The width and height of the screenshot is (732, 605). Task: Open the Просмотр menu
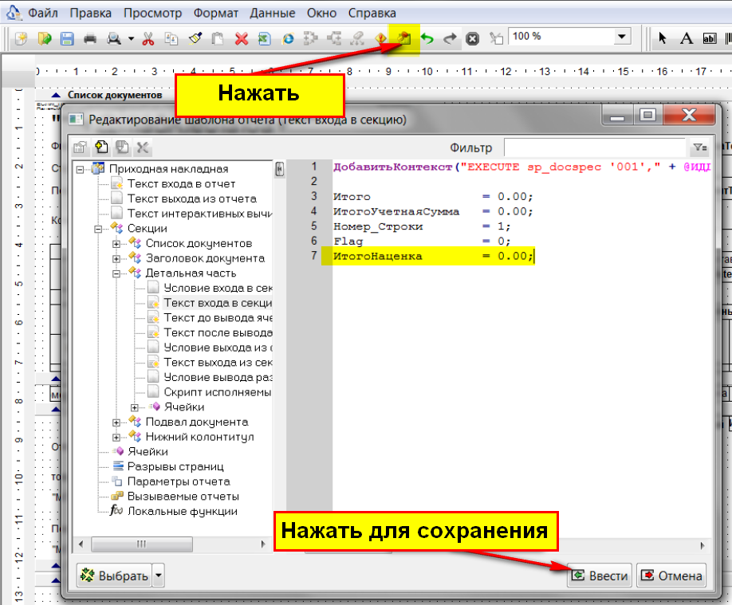click(152, 13)
